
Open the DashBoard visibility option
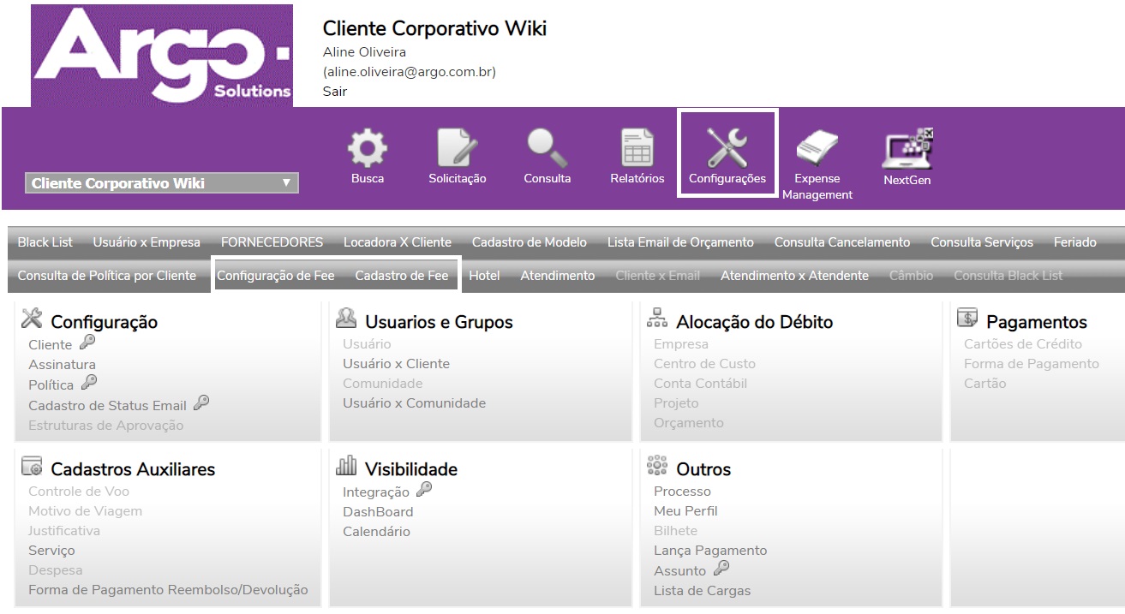[x=378, y=510]
